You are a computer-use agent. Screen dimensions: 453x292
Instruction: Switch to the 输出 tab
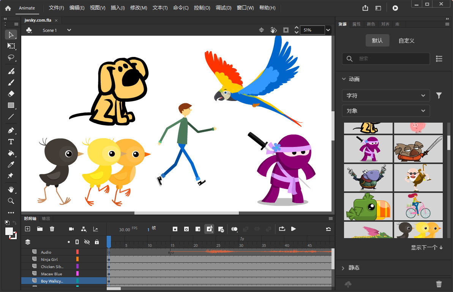click(x=46, y=218)
